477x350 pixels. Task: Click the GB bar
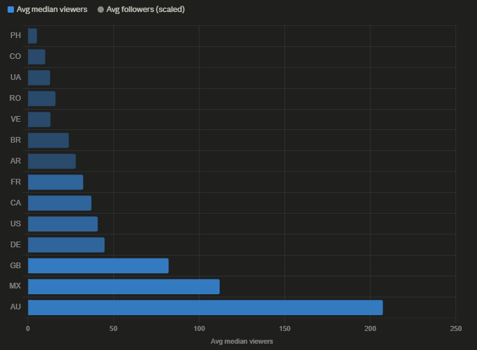(98, 266)
